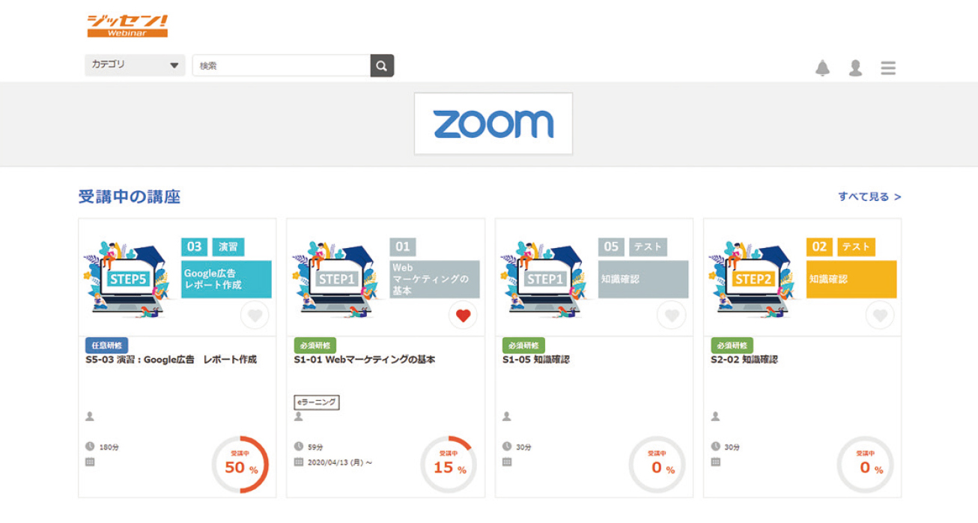Open S1-01 Webマーケティングの基本 title
Viewport: 978px width, 523px height.
pos(364,360)
